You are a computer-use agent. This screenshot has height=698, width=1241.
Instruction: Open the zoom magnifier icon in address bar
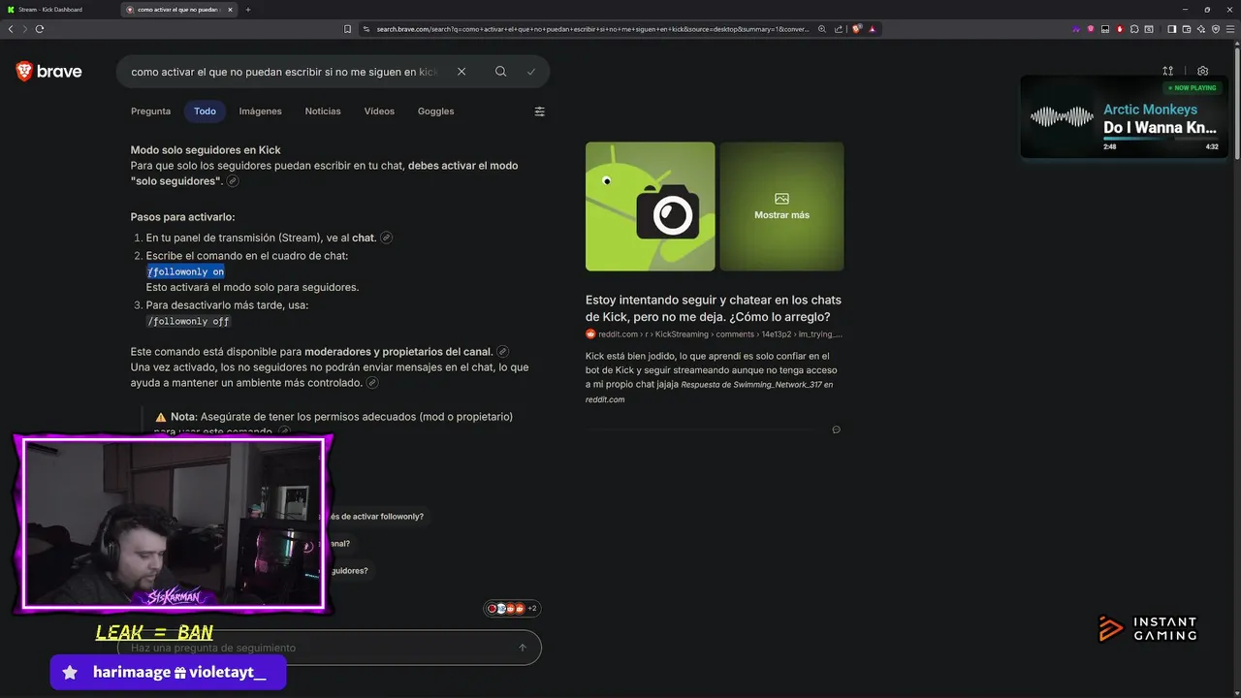point(822,29)
